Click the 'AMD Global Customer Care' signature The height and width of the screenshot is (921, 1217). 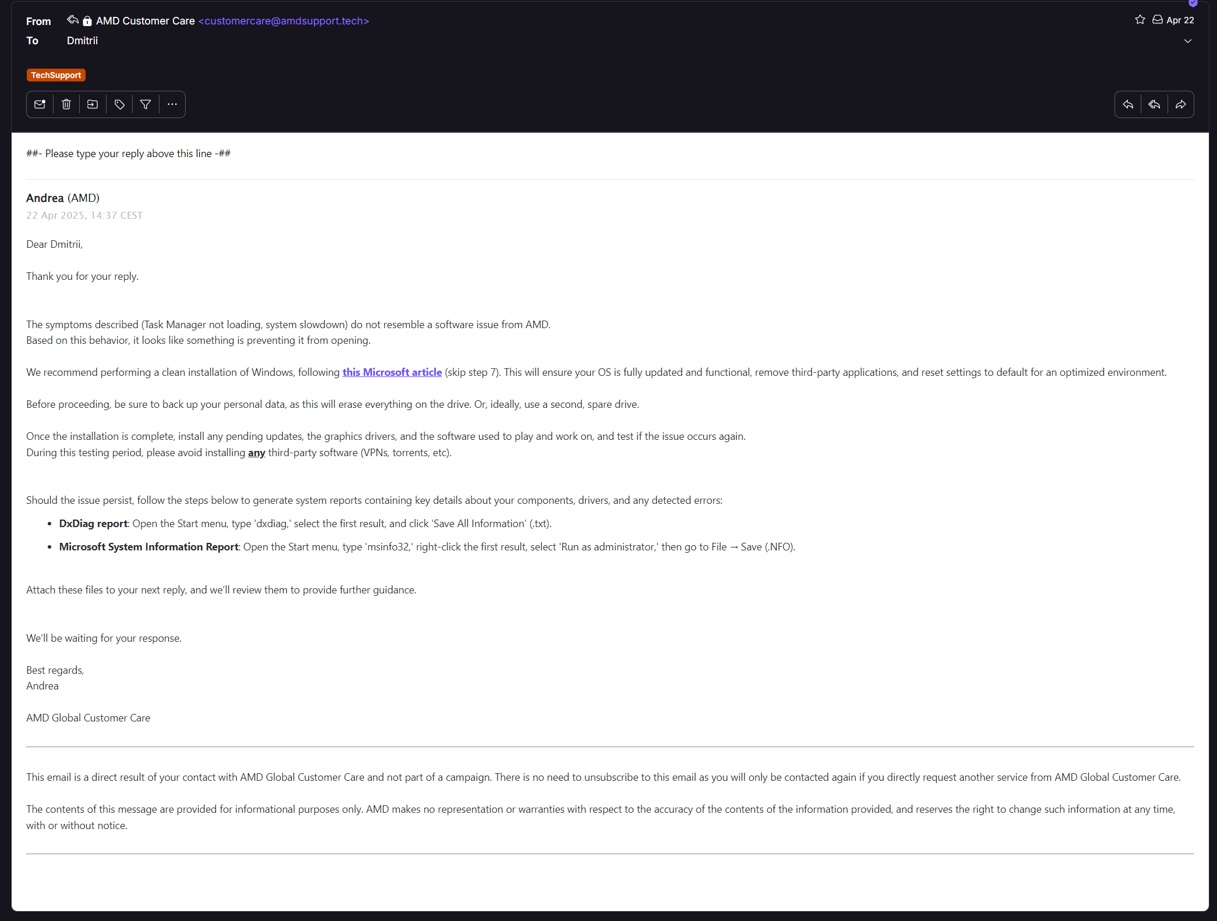[x=88, y=718]
